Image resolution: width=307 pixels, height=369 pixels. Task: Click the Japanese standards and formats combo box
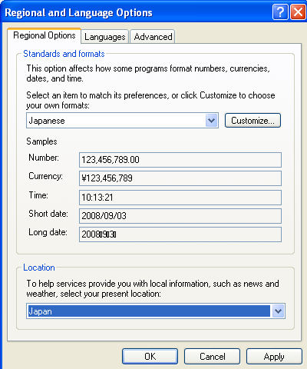[122, 120]
